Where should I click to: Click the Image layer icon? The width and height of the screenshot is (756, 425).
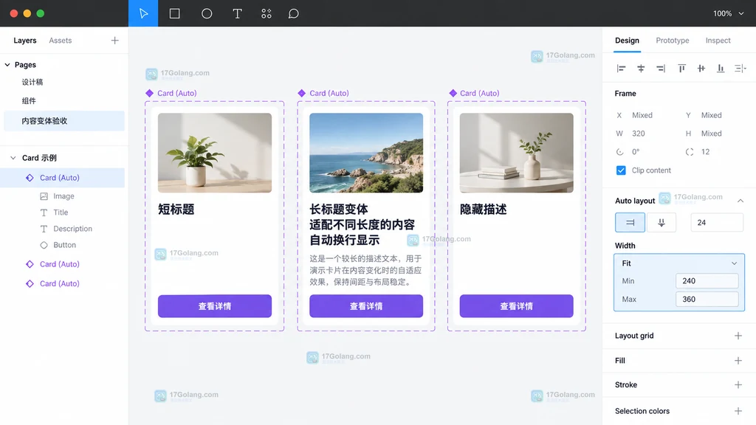pos(44,196)
